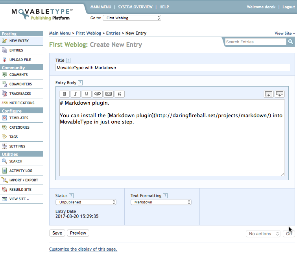Click the Rebuild Site icon
This screenshot has width=297, height=253.
(5, 190)
